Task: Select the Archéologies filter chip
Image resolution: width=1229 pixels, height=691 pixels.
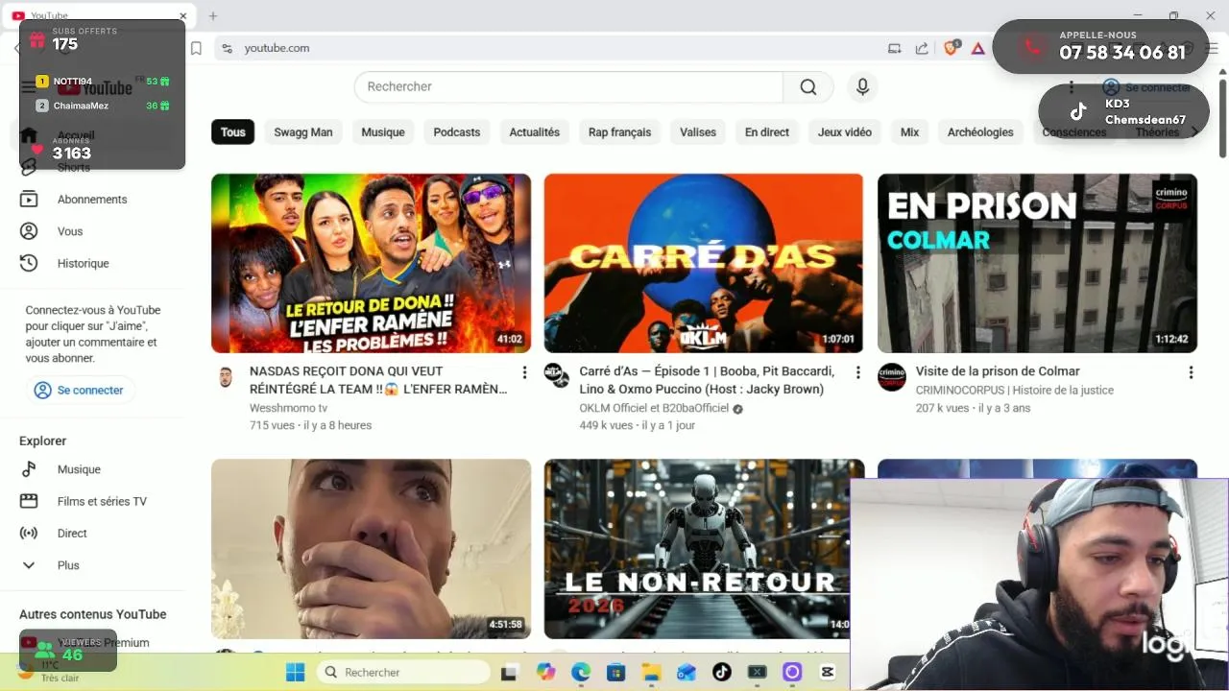Action: tap(980, 132)
